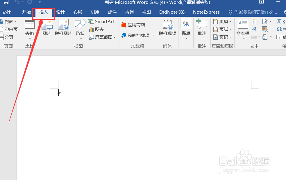
Task: Click the Undo arrow in the title bar
Action: 17,2
